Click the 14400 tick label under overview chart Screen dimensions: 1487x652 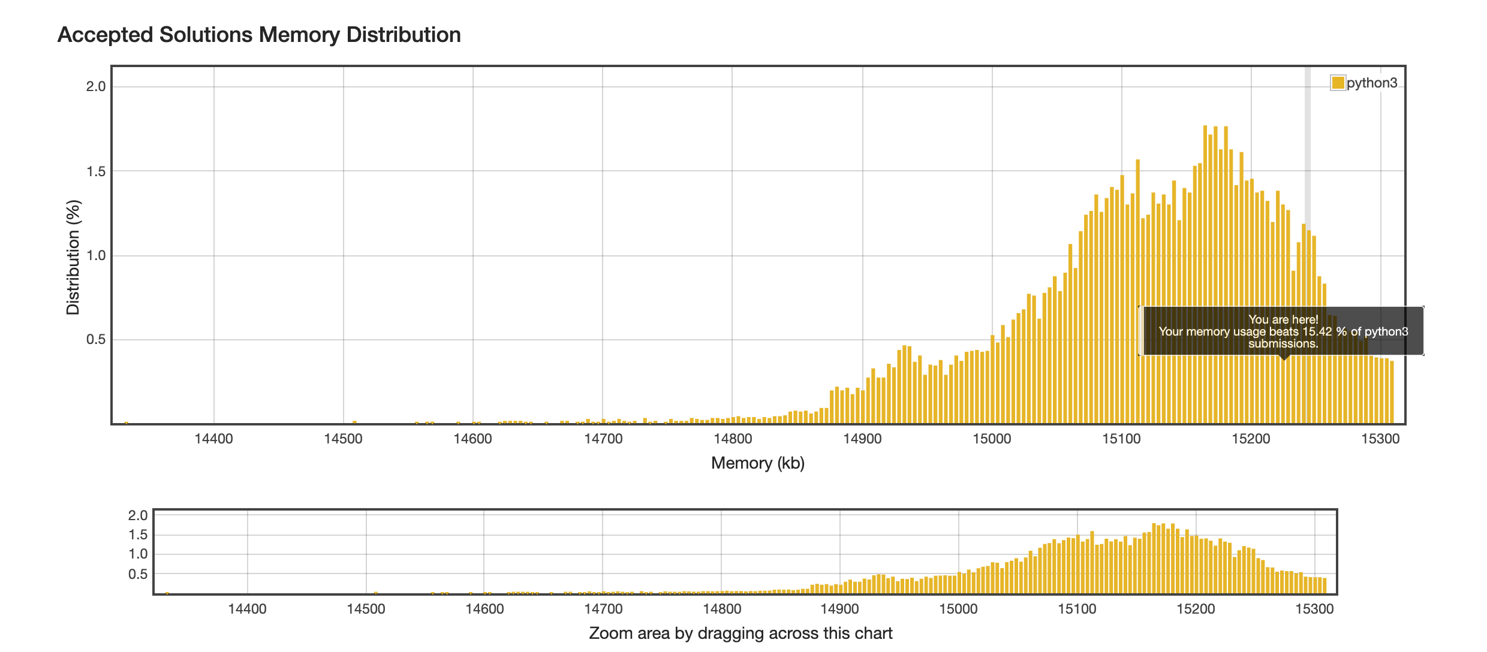click(x=247, y=609)
